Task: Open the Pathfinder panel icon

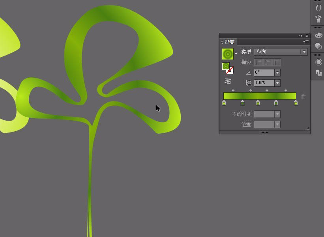Action: coord(318,73)
